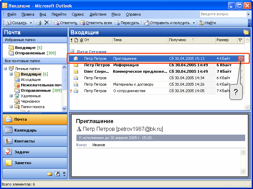Select the Папки поиска folder
Screen dimensions: 253x189
tap(29, 107)
